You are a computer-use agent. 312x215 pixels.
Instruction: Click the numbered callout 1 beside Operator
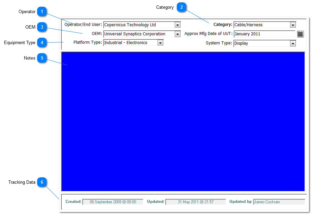(x=42, y=12)
